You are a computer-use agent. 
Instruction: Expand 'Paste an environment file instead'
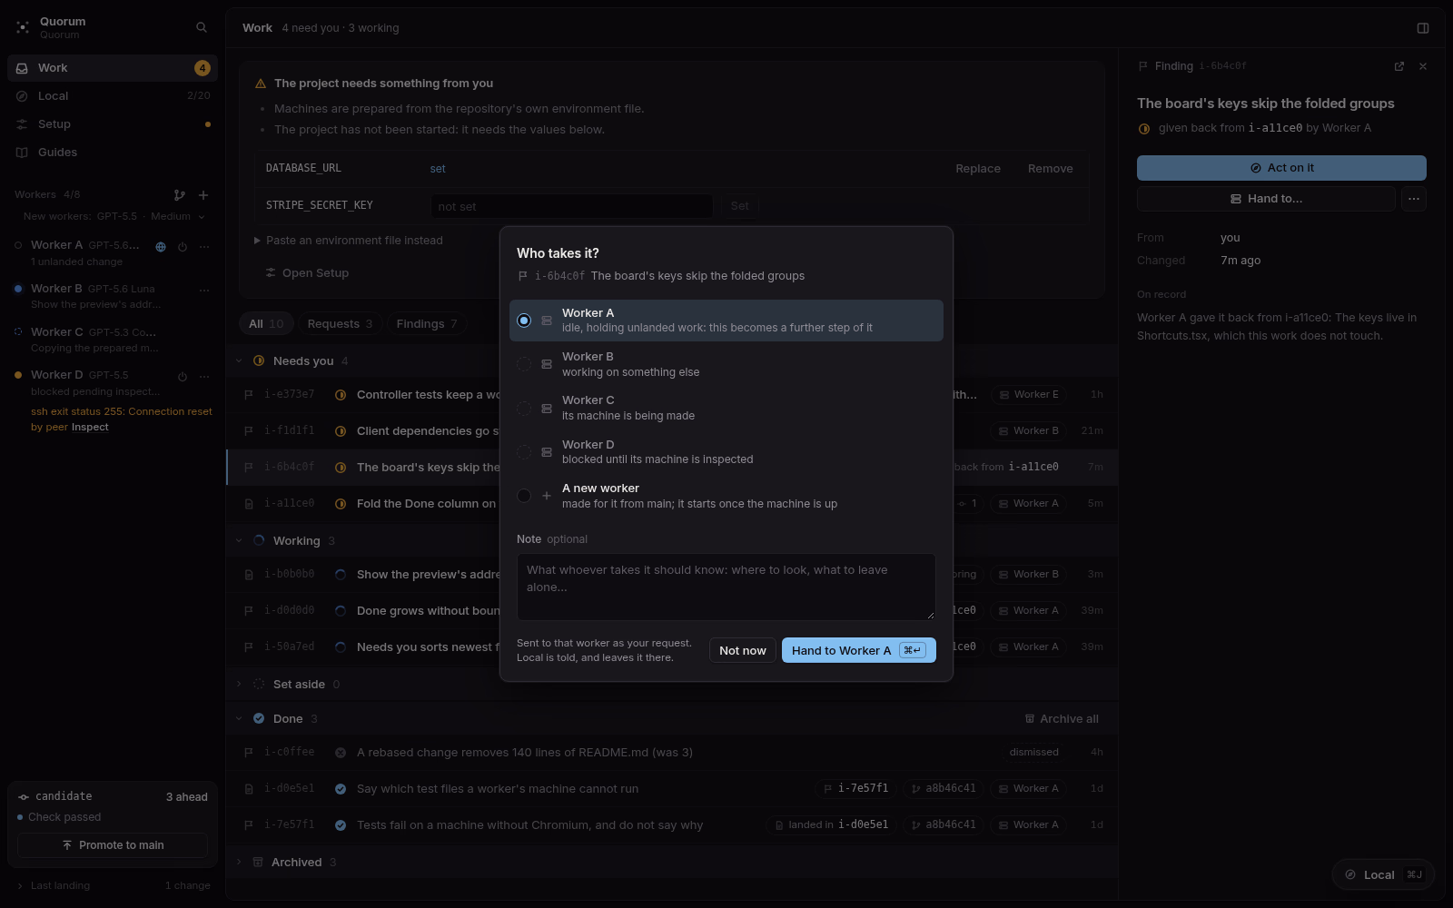tap(349, 241)
